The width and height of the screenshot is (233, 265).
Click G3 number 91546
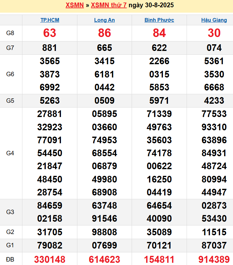105,219
